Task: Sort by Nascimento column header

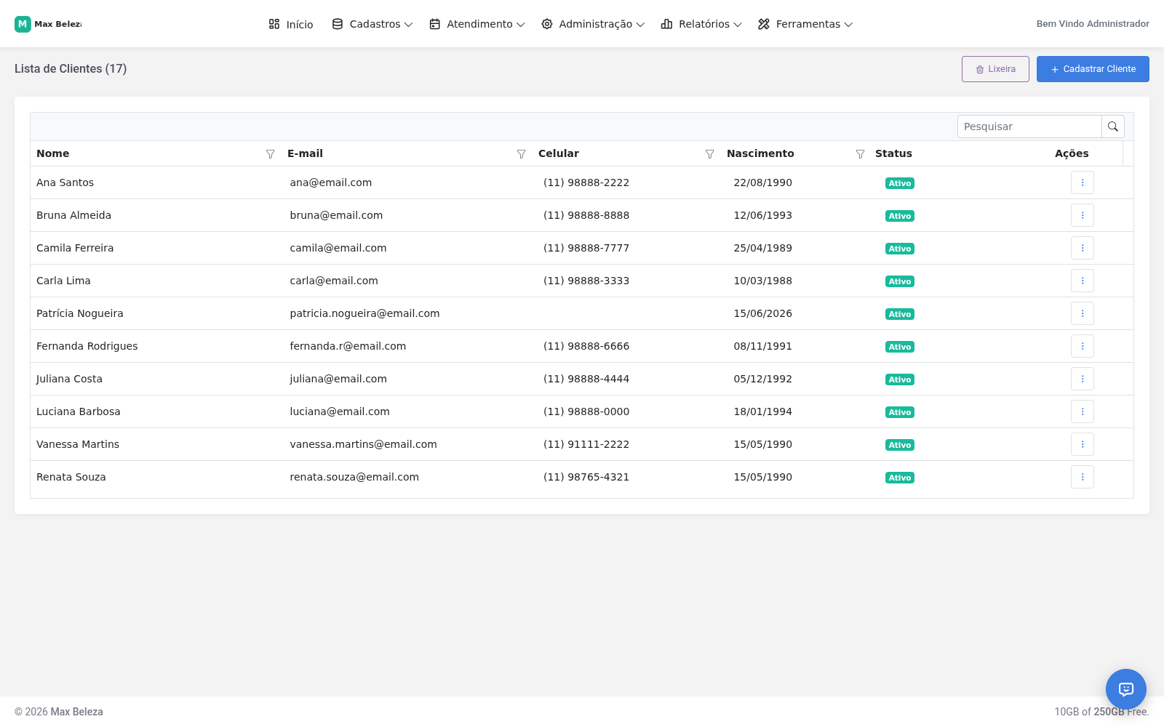Action: point(760,153)
